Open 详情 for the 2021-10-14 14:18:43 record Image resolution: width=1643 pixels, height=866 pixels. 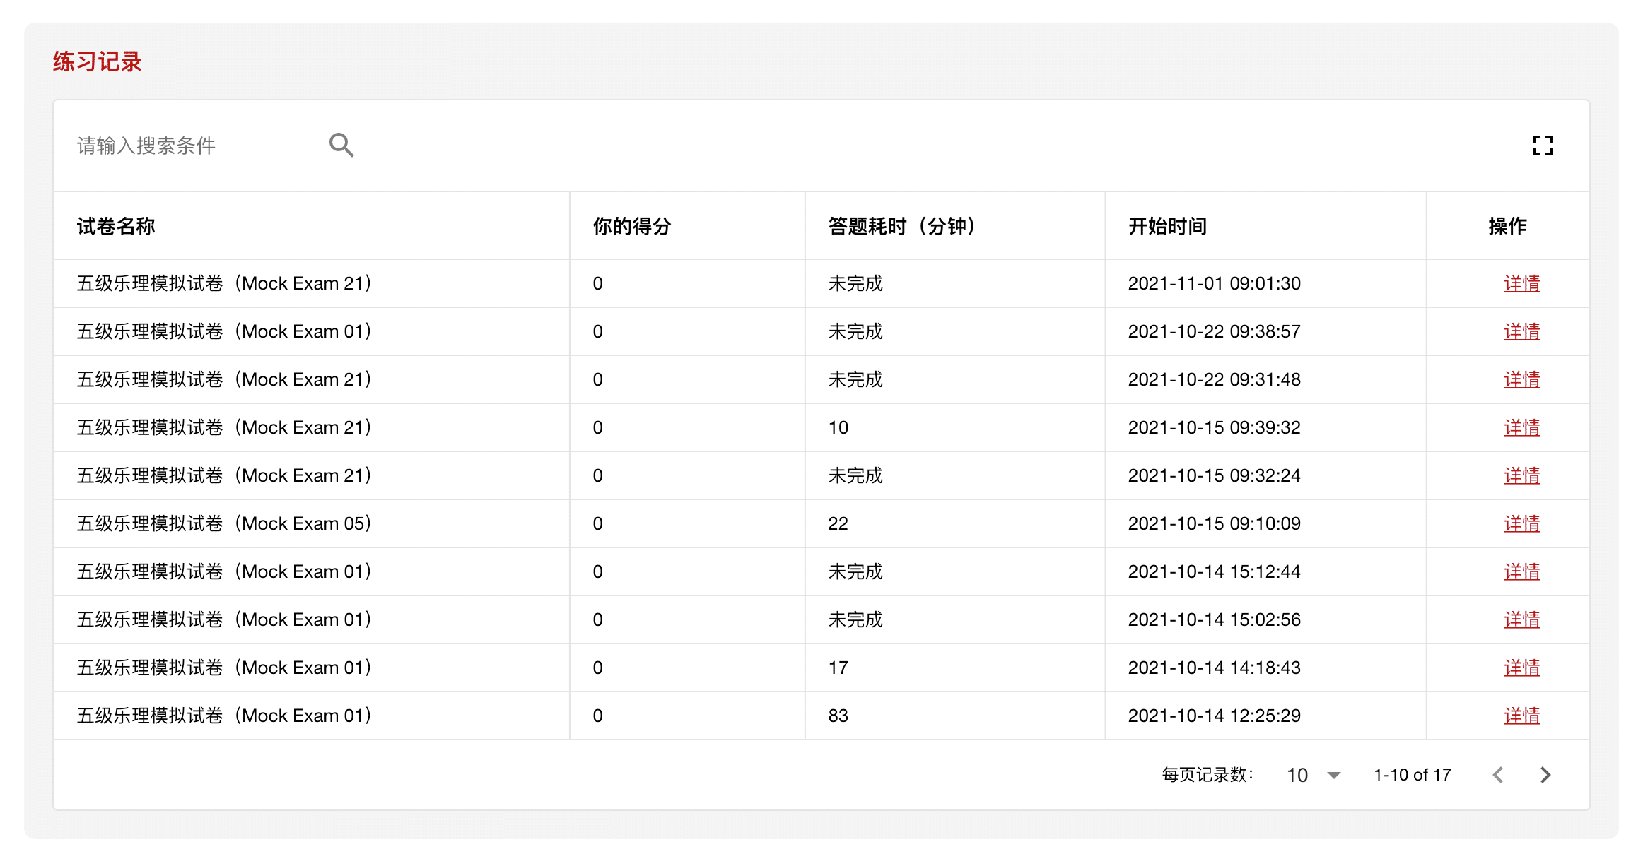coord(1521,668)
